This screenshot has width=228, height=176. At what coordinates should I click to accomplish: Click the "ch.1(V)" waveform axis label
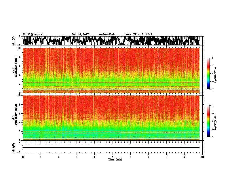pyautogui.click(x=14, y=41)
